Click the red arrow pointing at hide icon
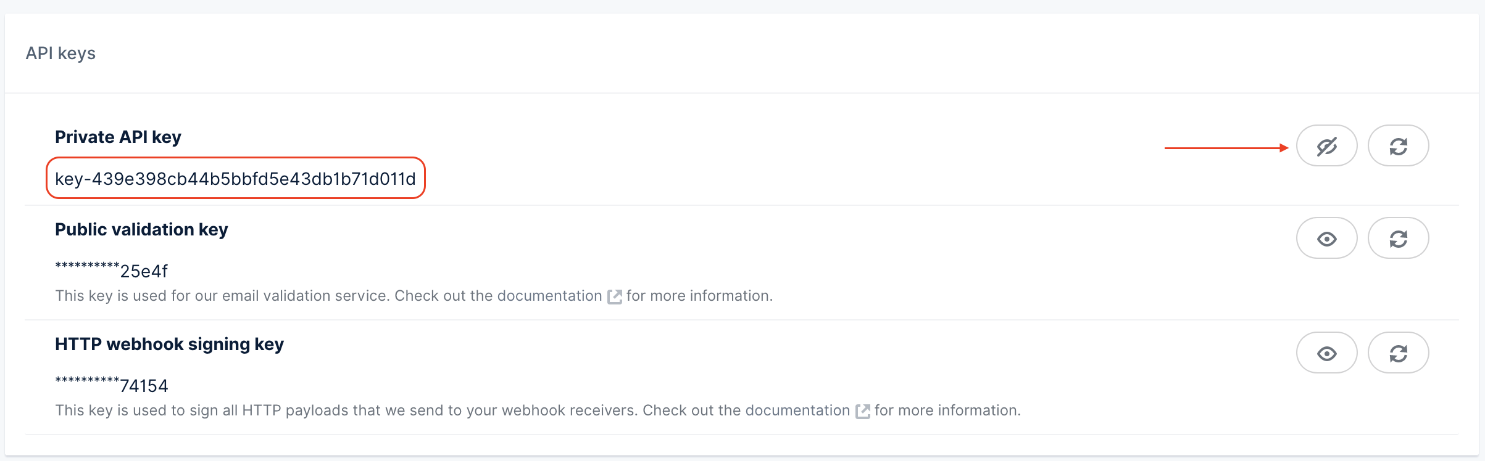The width and height of the screenshot is (1485, 461). pyautogui.click(x=1226, y=148)
